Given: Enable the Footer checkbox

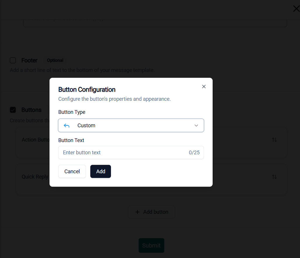Looking at the screenshot, I should point(13,60).
